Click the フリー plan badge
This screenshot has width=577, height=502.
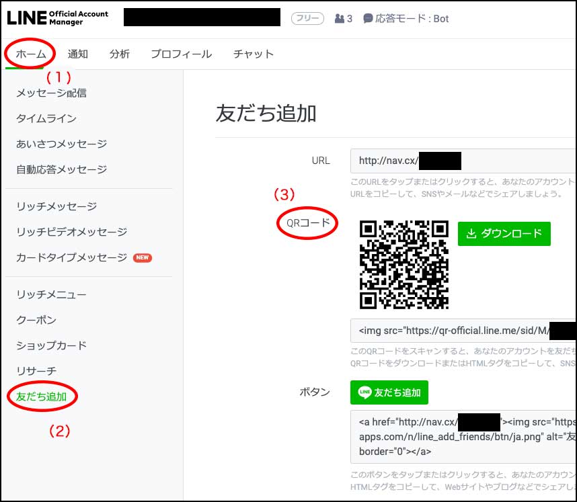point(307,19)
